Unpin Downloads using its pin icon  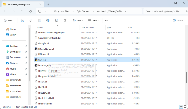[26, 52]
